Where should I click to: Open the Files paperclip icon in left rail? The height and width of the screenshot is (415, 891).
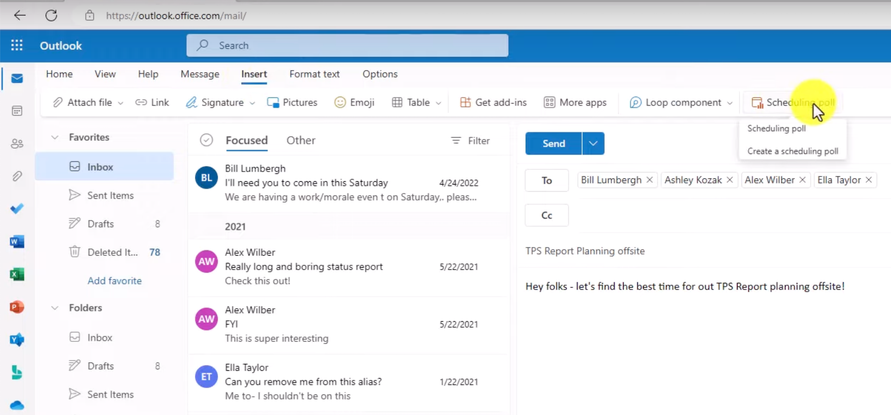(17, 176)
